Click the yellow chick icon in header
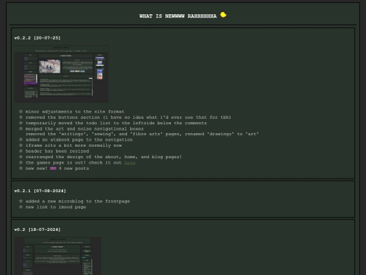This screenshot has width=366, height=275. [x=223, y=15]
